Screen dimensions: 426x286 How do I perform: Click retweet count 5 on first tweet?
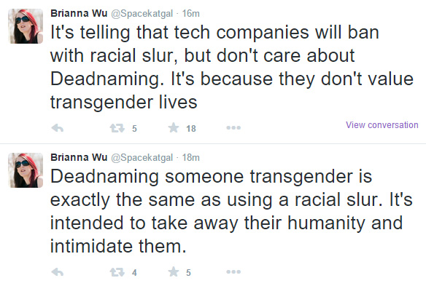pos(134,129)
